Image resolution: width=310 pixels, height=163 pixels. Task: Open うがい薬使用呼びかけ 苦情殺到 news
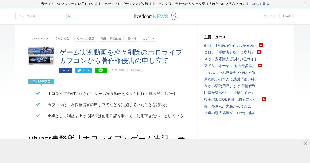(x=230, y=86)
